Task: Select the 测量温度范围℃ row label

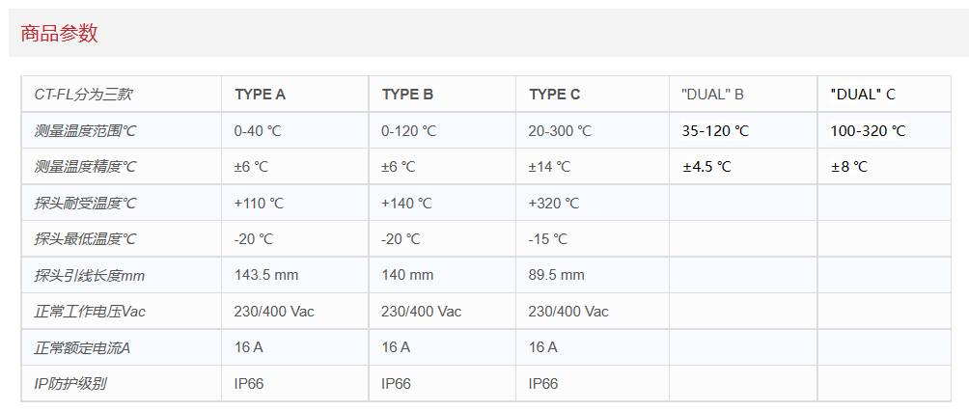Action: pos(85,131)
